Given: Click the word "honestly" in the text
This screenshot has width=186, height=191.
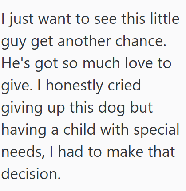Looking at the screenshot, I should tap(75, 86).
